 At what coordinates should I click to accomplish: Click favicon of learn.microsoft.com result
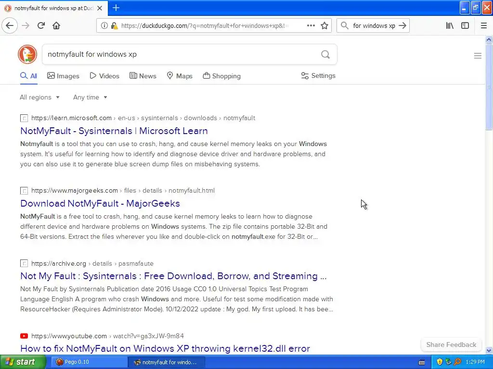click(24, 118)
